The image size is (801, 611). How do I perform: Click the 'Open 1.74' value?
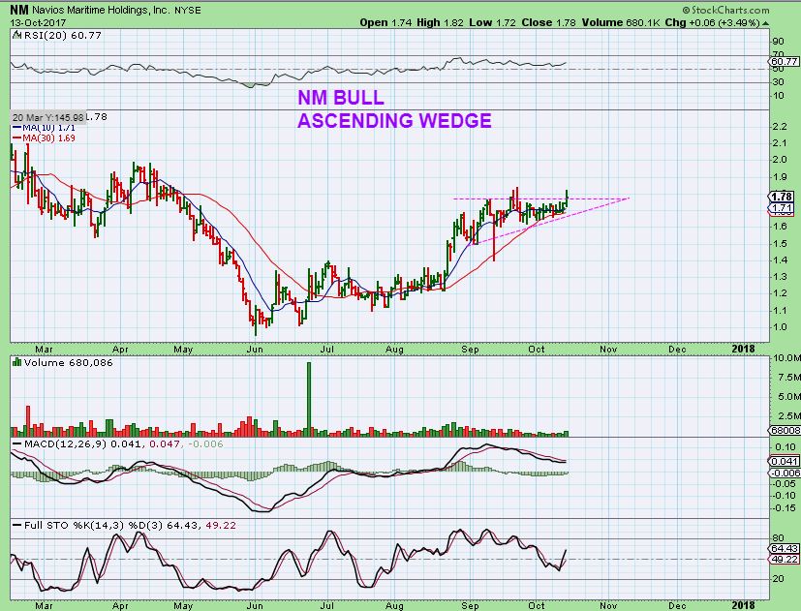[x=384, y=22]
